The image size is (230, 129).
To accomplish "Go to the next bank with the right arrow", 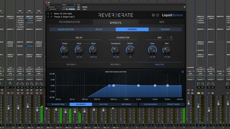I will pyautogui.click(x=51, y=14).
